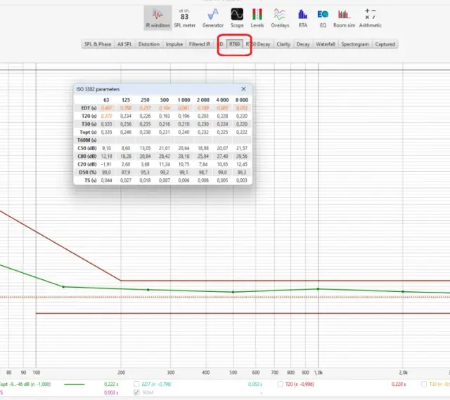
Task: Switch to the Spectrogram tab
Action: pyautogui.click(x=355, y=44)
